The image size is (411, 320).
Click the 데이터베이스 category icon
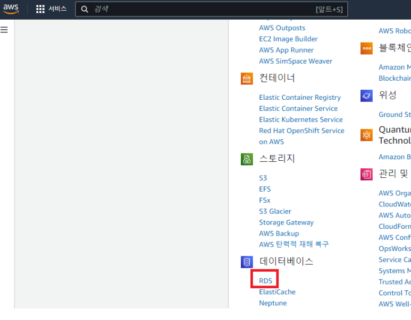pyautogui.click(x=247, y=262)
